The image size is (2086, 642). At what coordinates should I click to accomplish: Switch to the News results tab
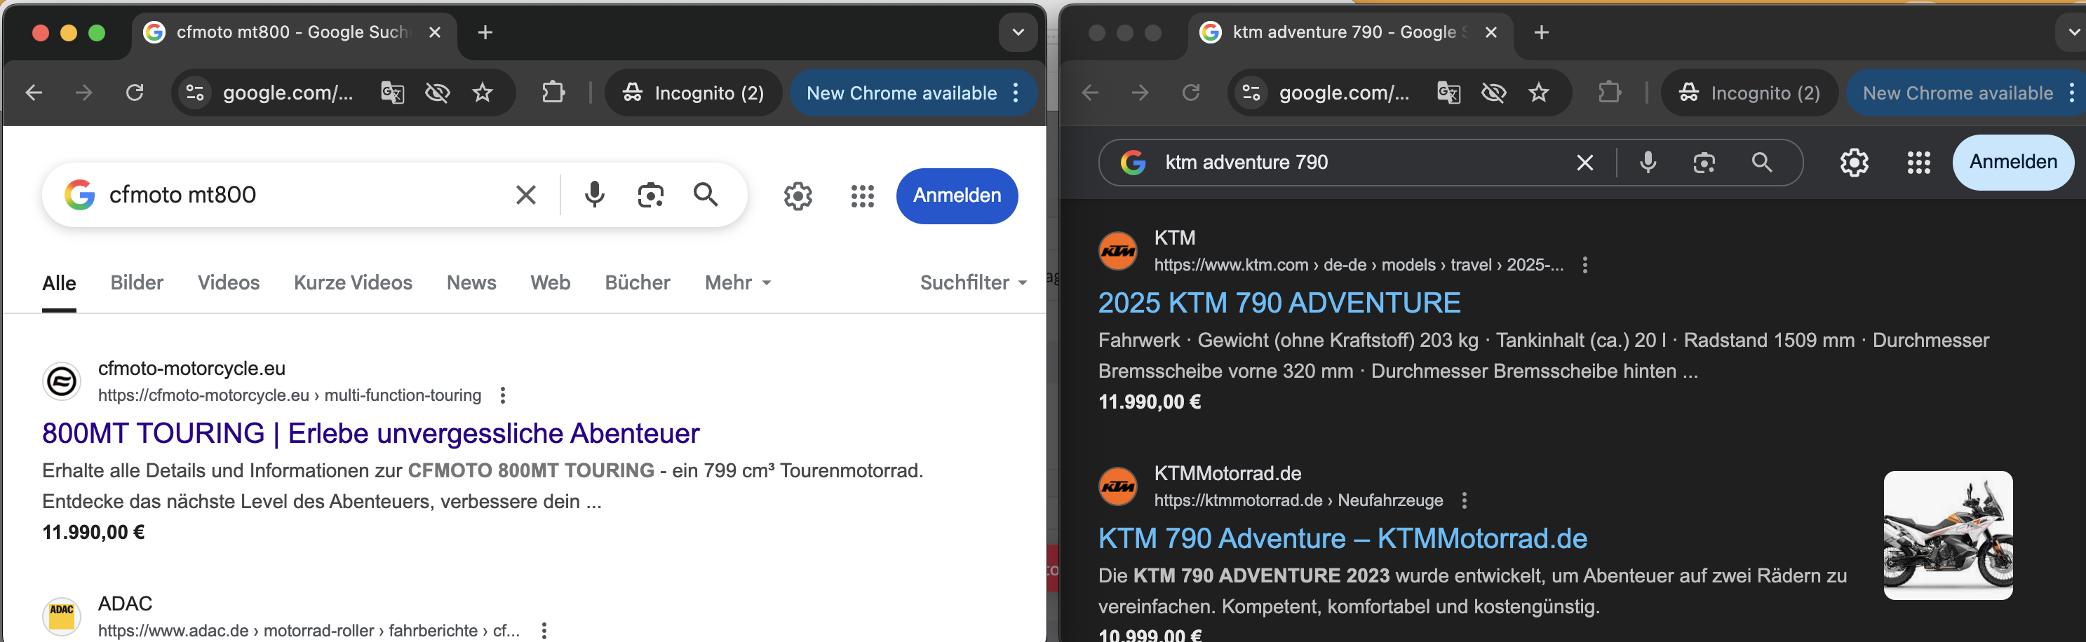coord(471,282)
